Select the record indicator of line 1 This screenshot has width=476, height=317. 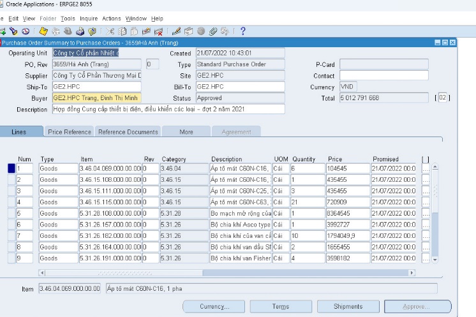[x=11, y=168]
